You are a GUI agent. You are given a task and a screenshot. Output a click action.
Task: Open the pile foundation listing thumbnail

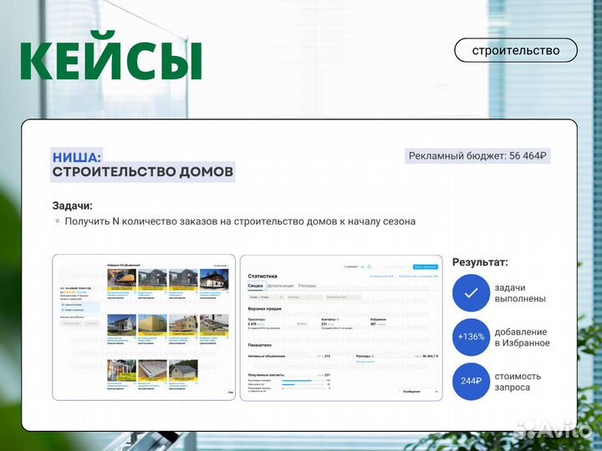[214, 325]
